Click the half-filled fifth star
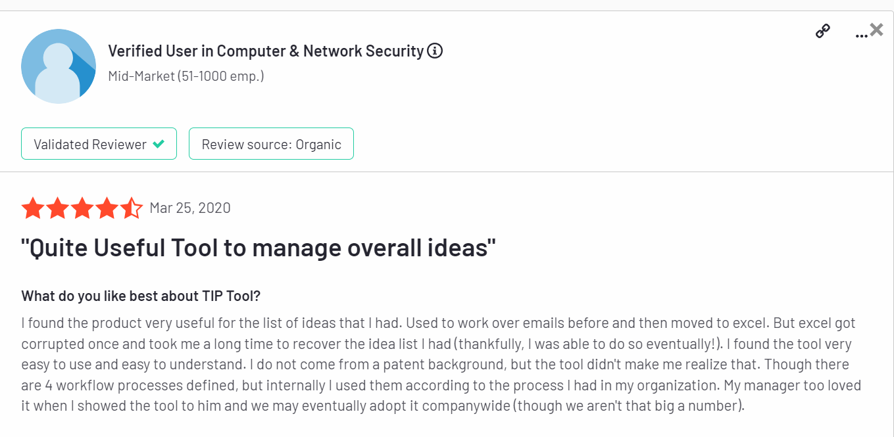Screen dimensions: 894x437 pos(132,209)
